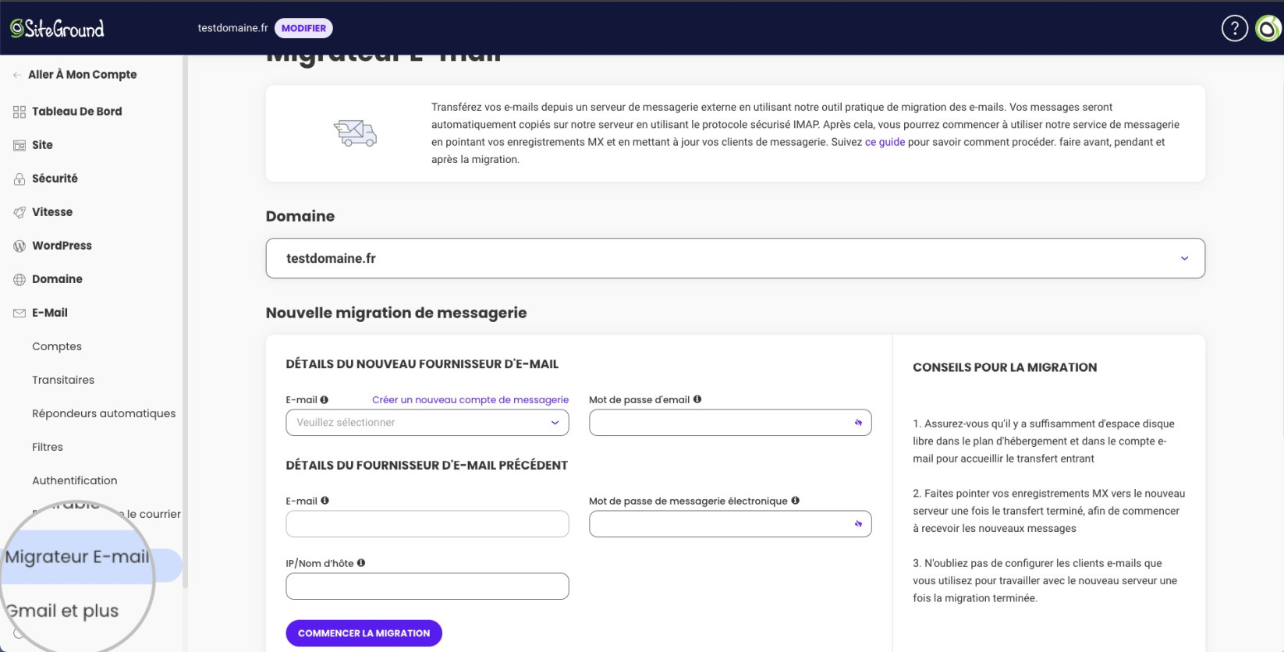Click DÉTAILS DU FOURNISSEUR D'E-MAIL PRÉCÉDENT heading
1284x652 pixels.
point(427,466)
